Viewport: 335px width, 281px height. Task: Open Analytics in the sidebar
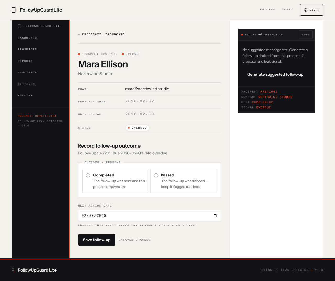[27, 73]
